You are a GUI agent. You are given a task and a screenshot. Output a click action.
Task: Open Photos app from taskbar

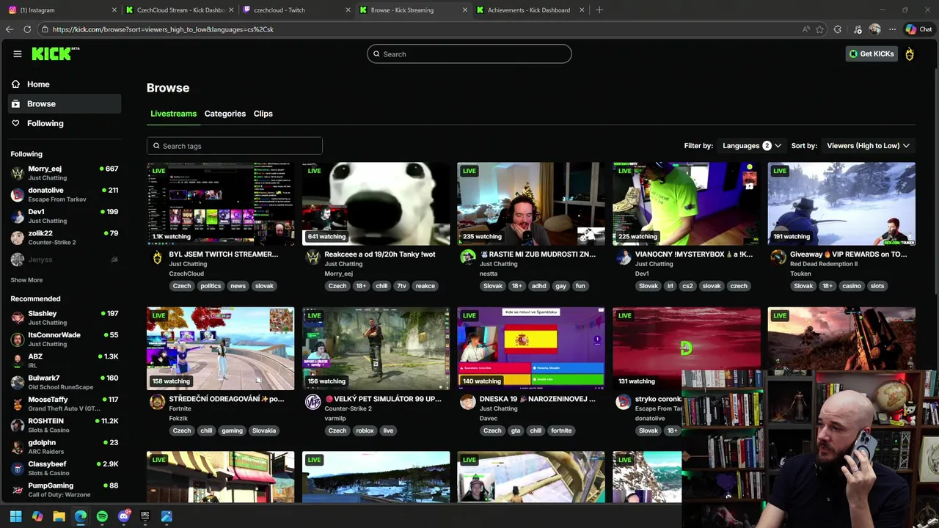point(167,516)
